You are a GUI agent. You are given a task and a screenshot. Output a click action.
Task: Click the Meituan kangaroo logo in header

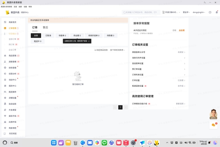coord(7,12)
